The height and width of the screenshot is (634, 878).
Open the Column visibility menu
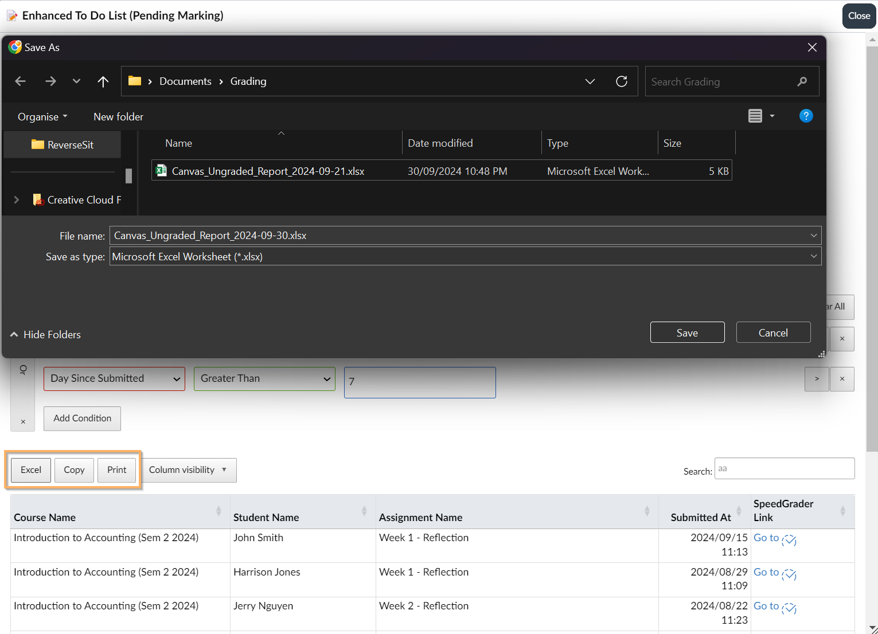click(x=188, y=470)
